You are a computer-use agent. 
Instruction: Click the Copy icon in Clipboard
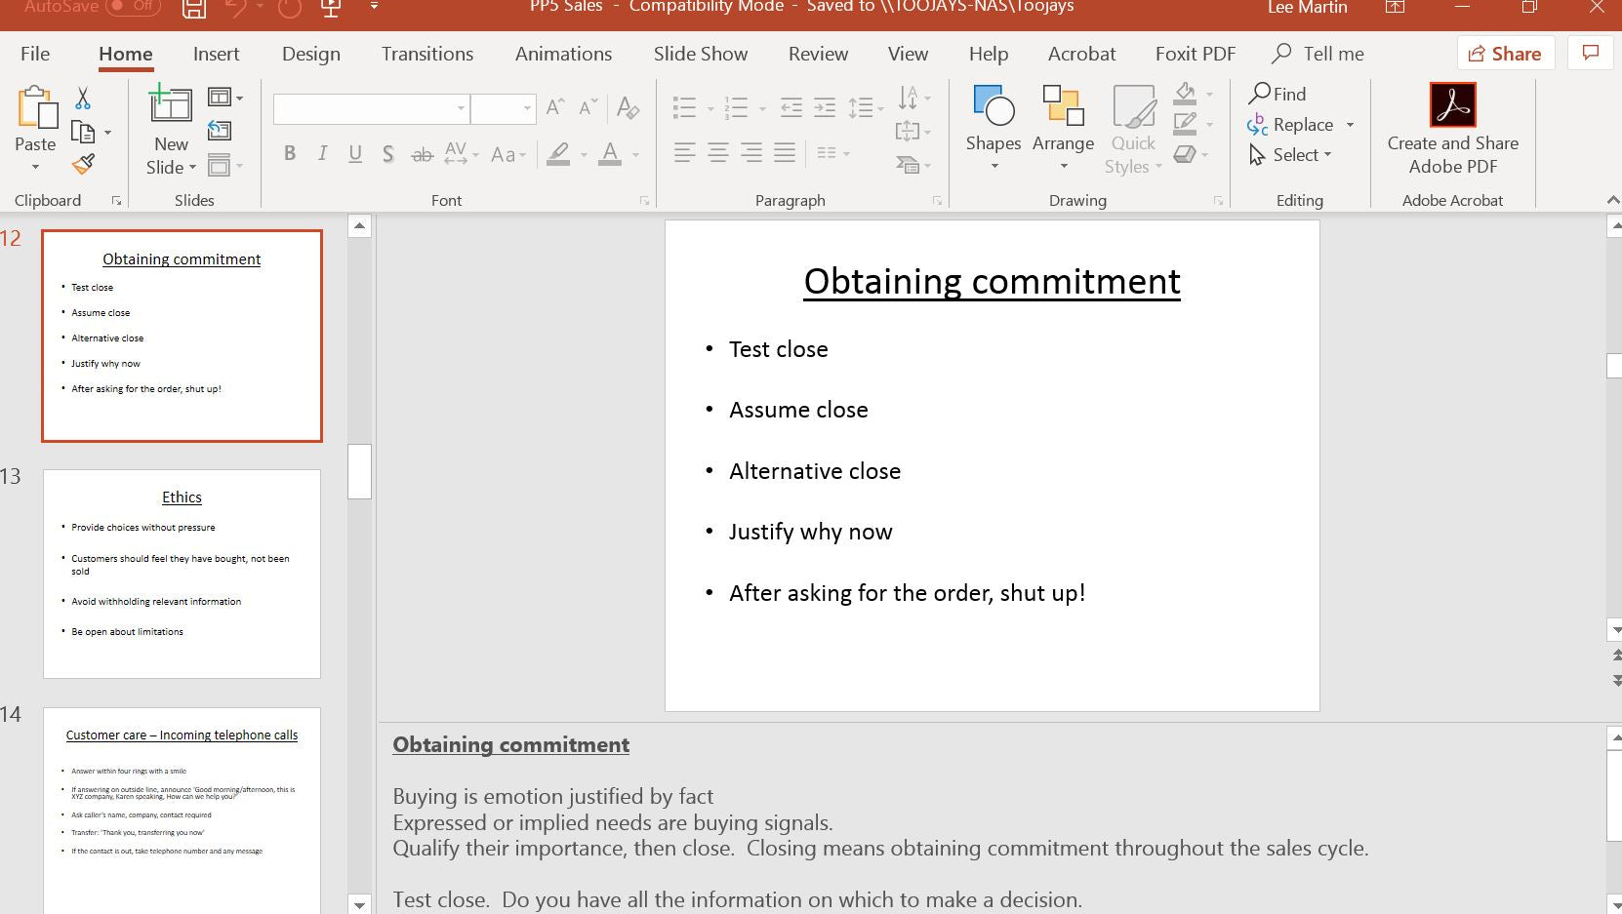[84, 132]
